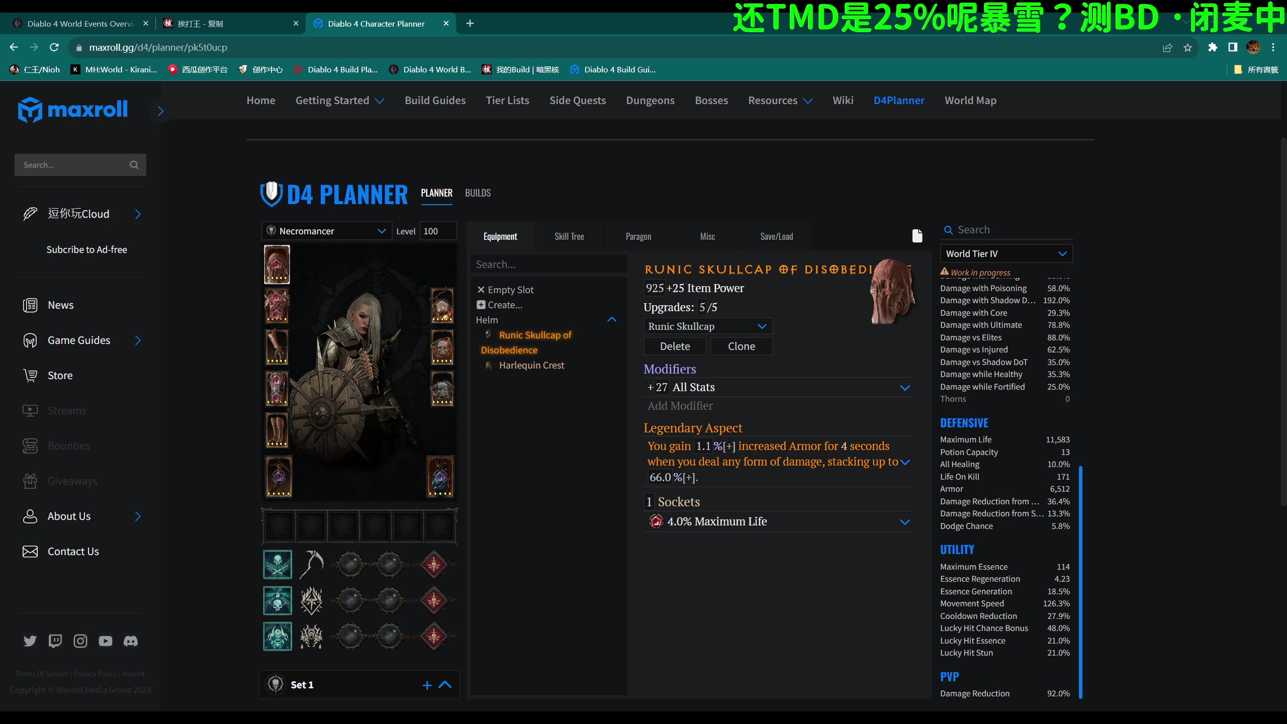
Task: Open the News sidebar link
Action: coord(60,305)
